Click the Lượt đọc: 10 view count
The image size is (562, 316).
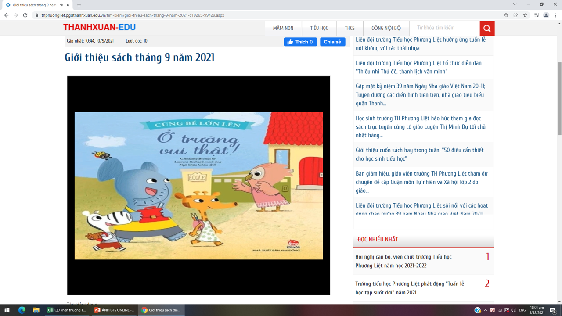click(137, 41)
